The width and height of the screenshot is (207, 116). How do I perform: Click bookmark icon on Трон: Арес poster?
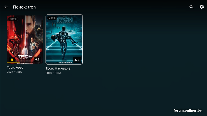tap(12, 60)
